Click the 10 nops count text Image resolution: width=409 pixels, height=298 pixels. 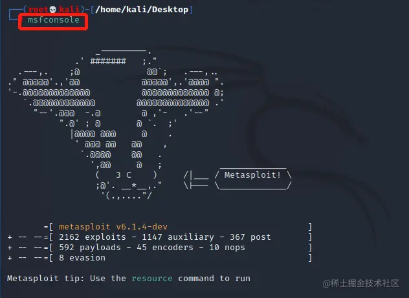coord(227,248)
